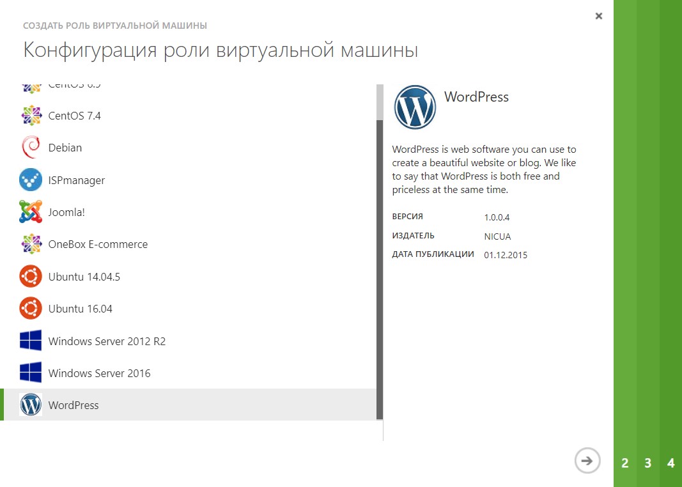Click the СОЗДАТЬ РОЛЬ ВИРТУАЛЬНОЙ МАШИНЫ subtitle
The width and height of the screenshot is (682, 487).
click(x=115, y=26)
